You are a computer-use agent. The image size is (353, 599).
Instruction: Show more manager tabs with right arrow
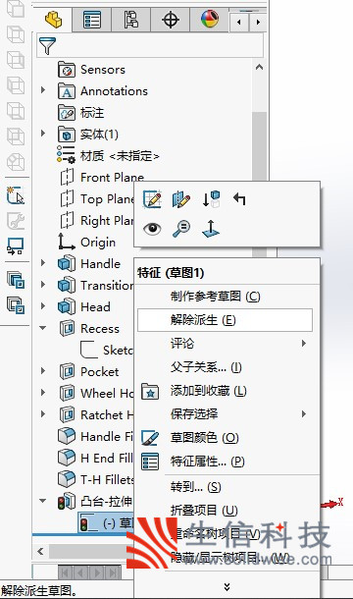pos(258,23)
